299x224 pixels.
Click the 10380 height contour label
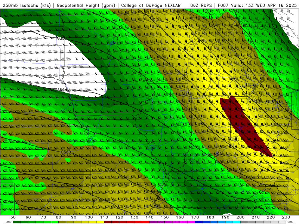61,38
